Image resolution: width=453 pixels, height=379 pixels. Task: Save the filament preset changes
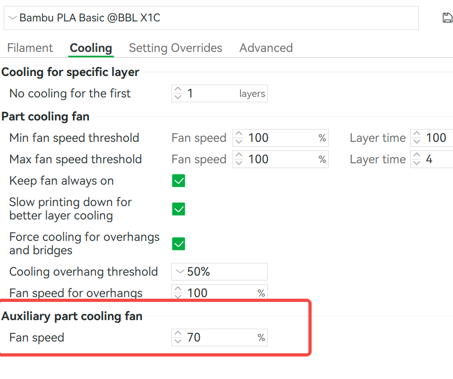point(447,17)
